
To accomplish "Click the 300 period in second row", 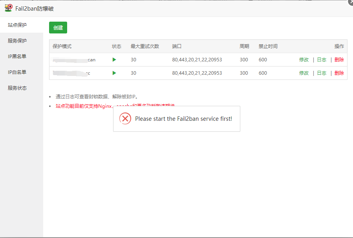I will pos(244,73).
